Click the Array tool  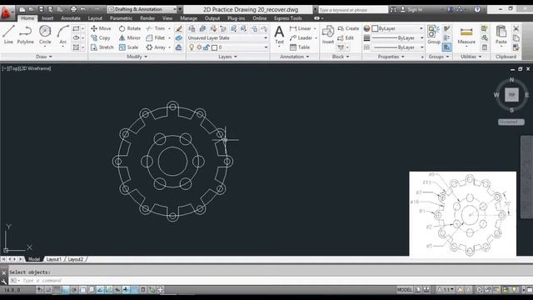click(x=156, y=47)
